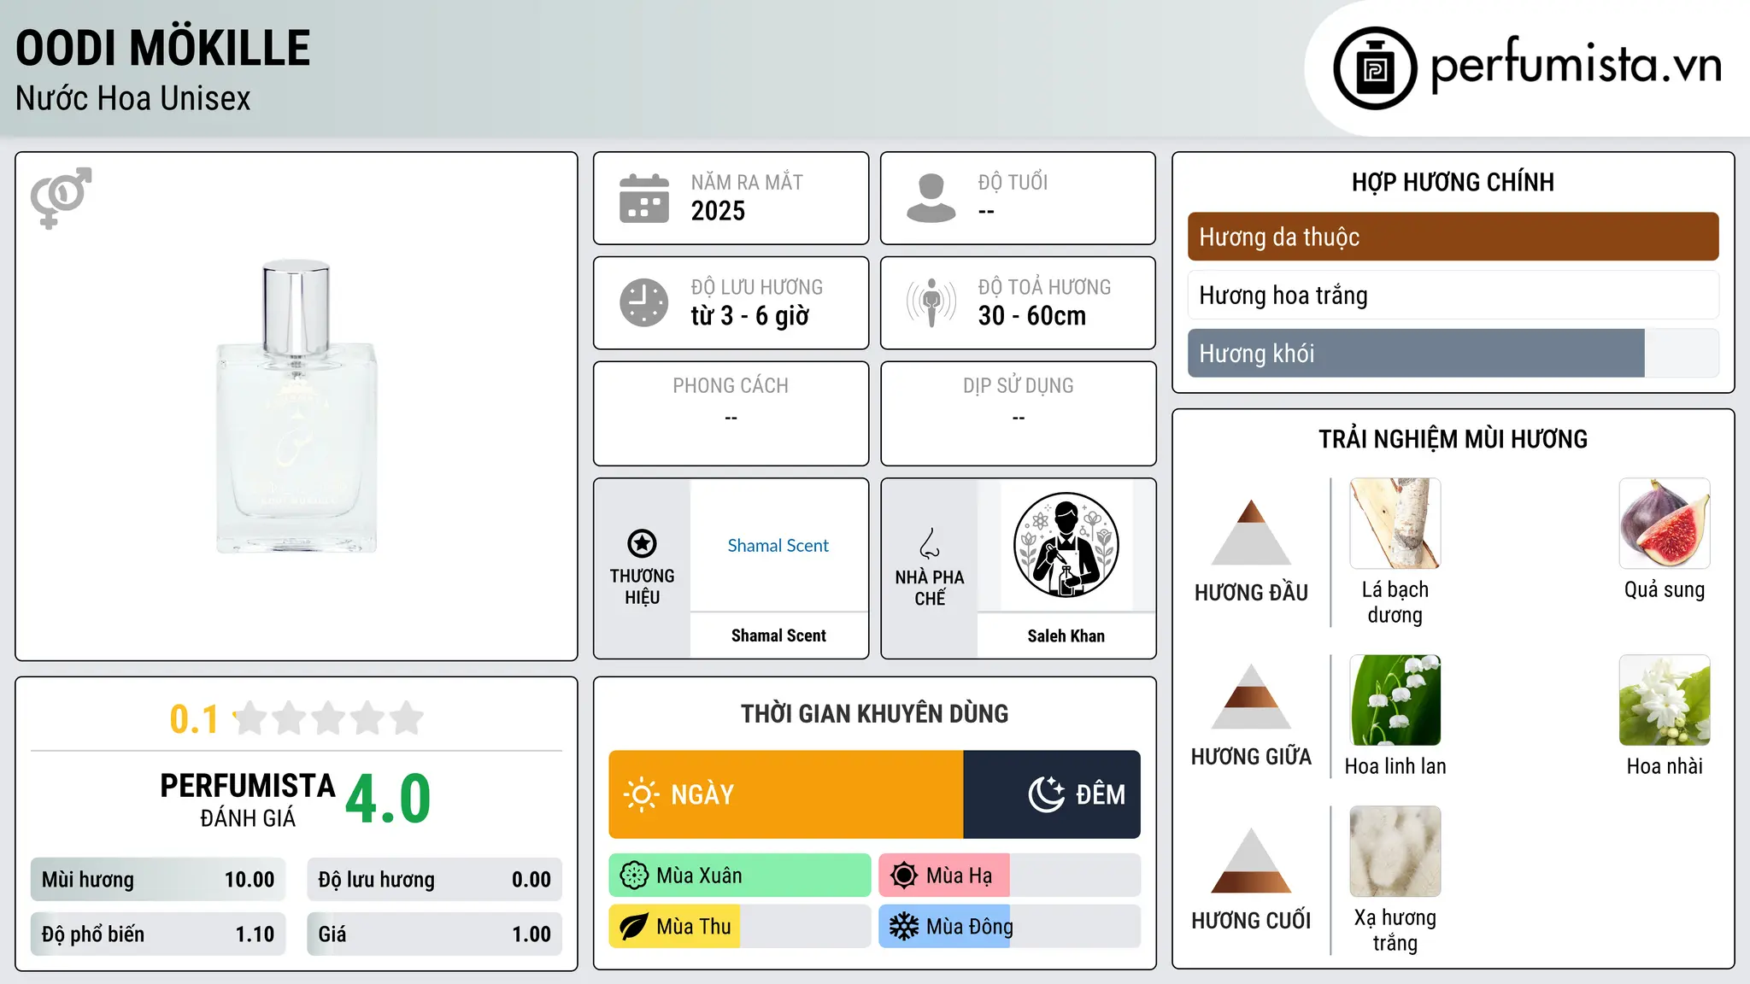The height and width of the screenshot is (984, 1750).
Task: Click the PERFUMISTA ĐÁNH GIÁ label
Action: [x=248, y=799]
